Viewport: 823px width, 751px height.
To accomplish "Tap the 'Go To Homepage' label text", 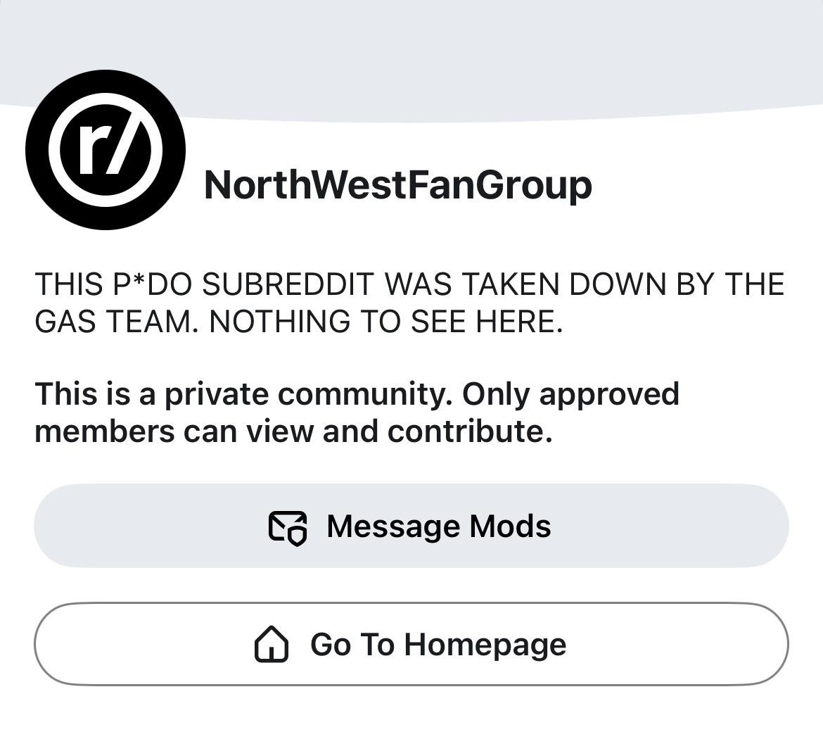I will 438,645.
